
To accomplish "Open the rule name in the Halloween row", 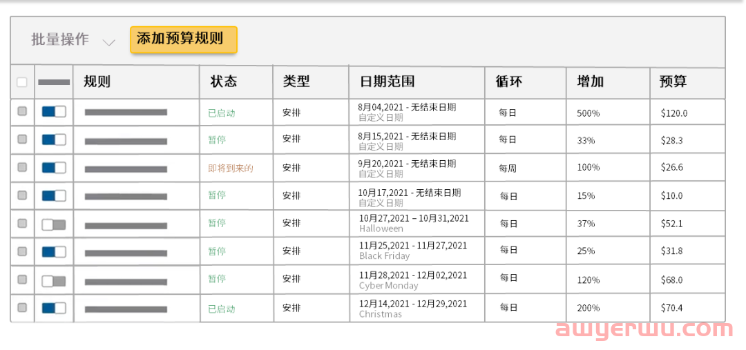I will [126, 226].
